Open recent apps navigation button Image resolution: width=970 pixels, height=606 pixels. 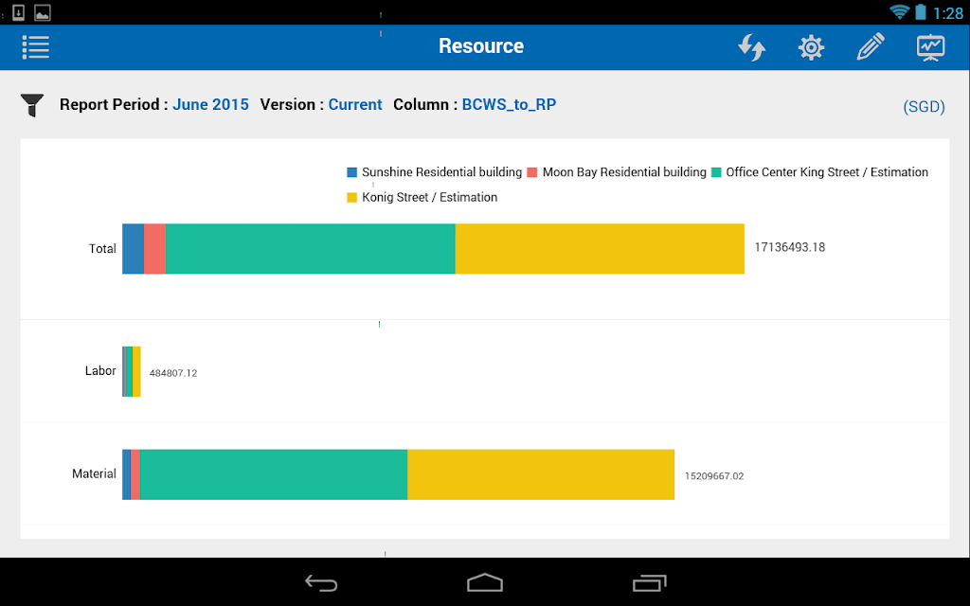tap(650, 582)
